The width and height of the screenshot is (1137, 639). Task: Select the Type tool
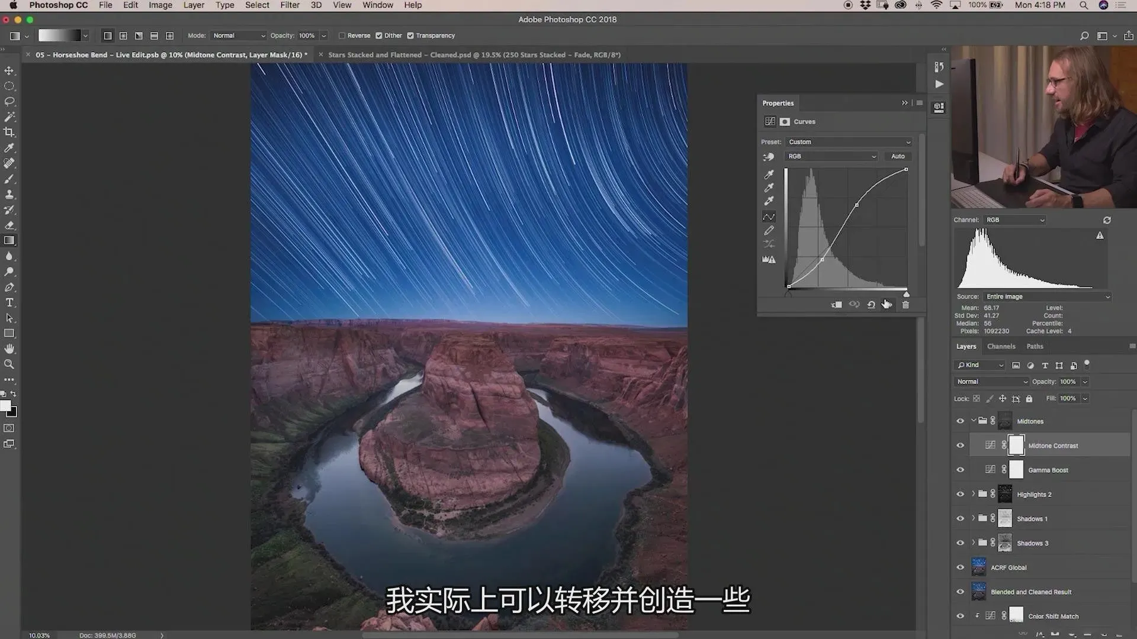(9, 303)
